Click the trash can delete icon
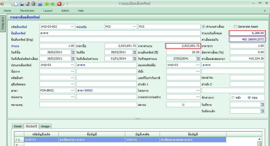Image resolution: width=270 pixels, height=146 pixels. click(34, 4)
